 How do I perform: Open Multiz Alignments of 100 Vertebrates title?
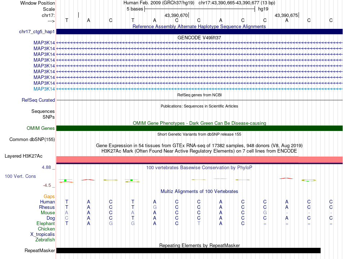pos(199,192)
